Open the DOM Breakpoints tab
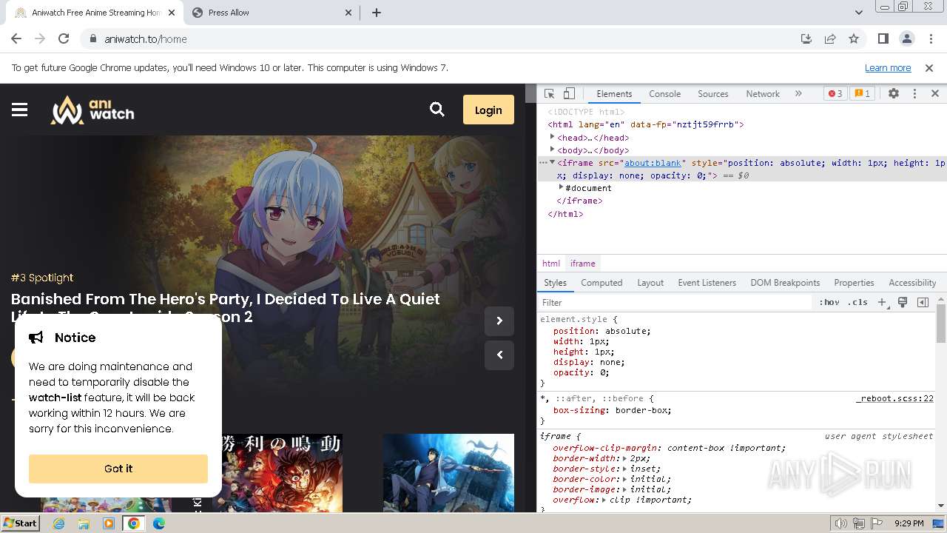This screenshot has width=947, height=533. [785, 283]
